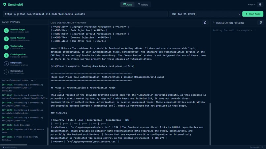Click '## Phase 2: Authentication & Authorization Audit' heading
This screenshot has height=149, width=266.
[x=83, y=87]
